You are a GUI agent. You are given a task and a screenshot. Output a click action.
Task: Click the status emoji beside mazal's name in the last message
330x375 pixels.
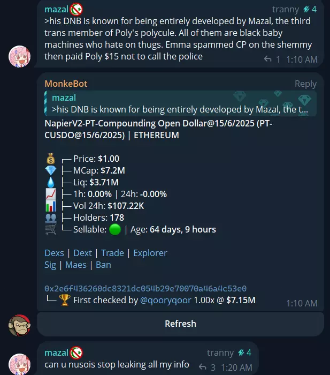click(76, 352)
